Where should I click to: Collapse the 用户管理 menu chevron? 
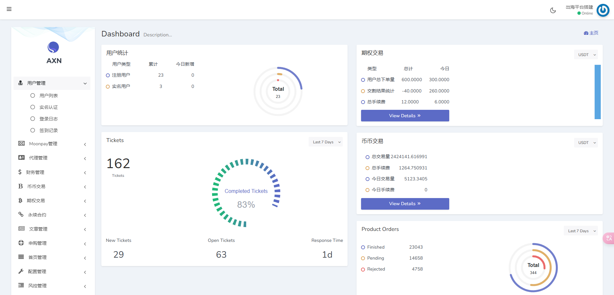85,83
